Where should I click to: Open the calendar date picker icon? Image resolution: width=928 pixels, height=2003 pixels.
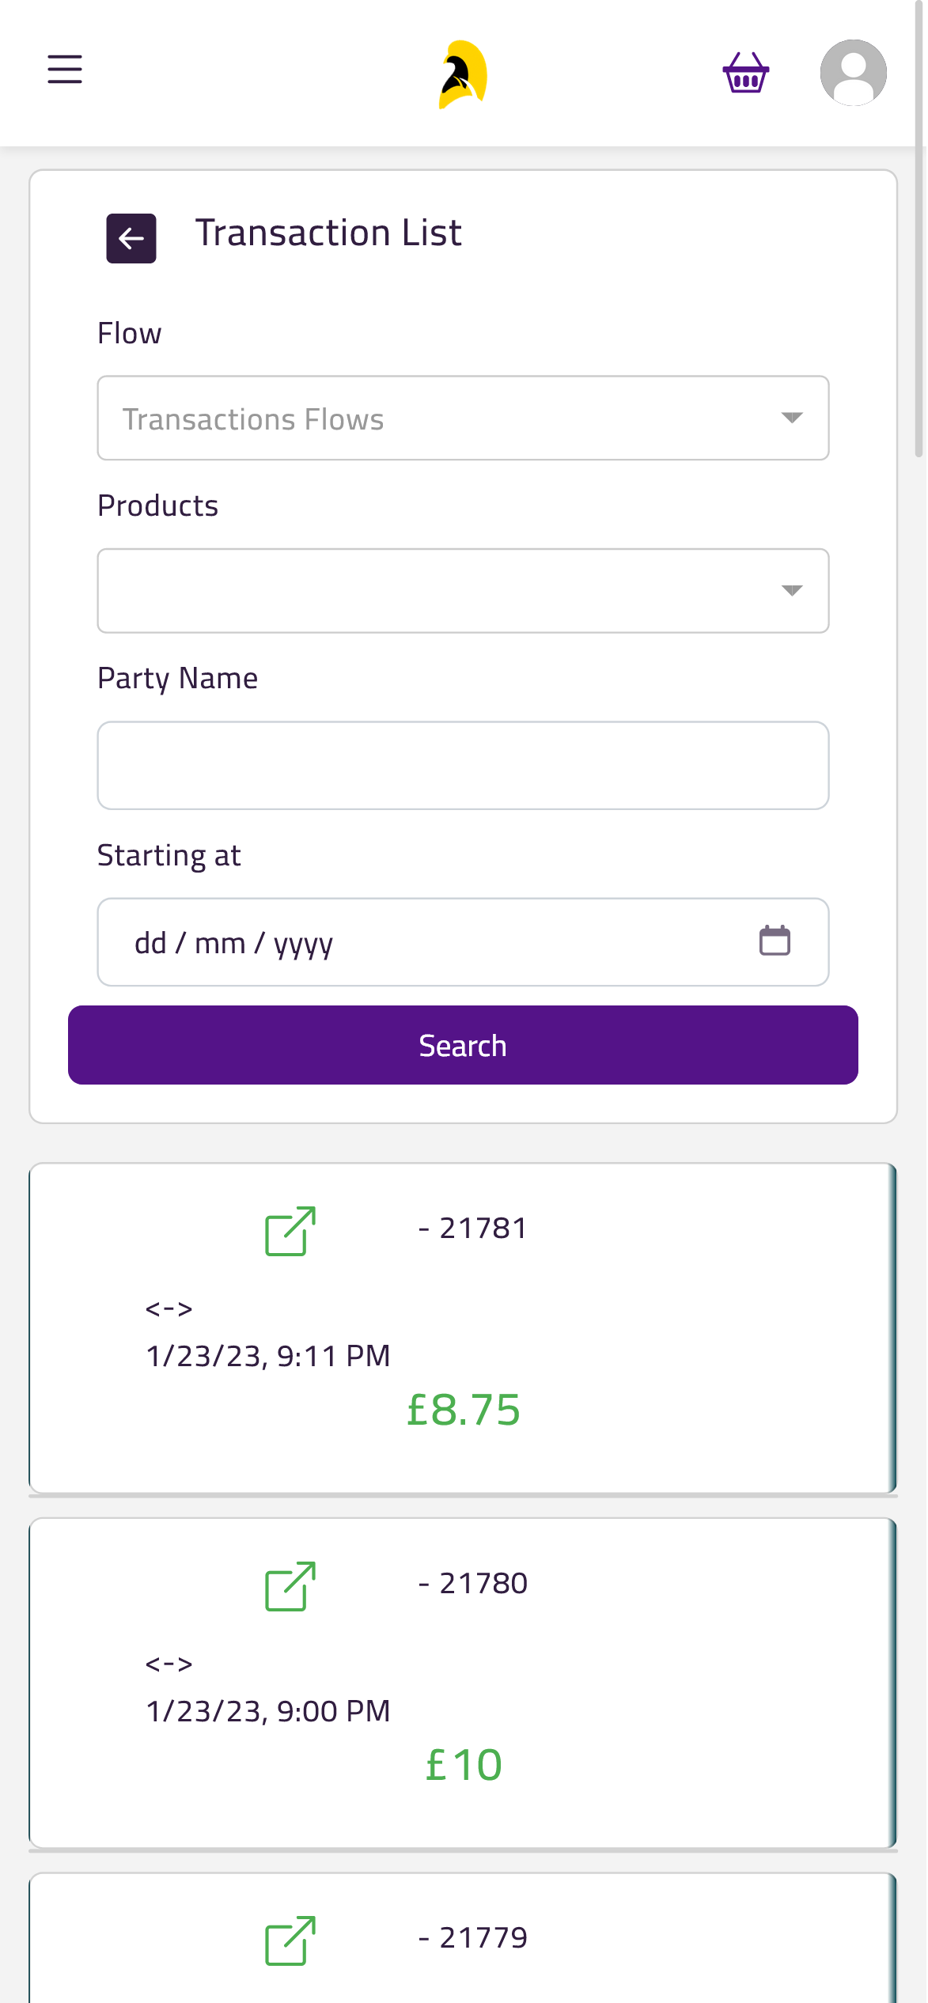point(775,941)
